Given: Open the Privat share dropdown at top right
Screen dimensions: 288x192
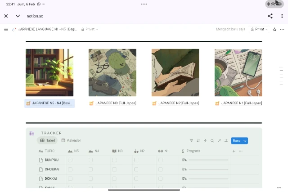Looking at the screenshot, I should pos(259,29).
